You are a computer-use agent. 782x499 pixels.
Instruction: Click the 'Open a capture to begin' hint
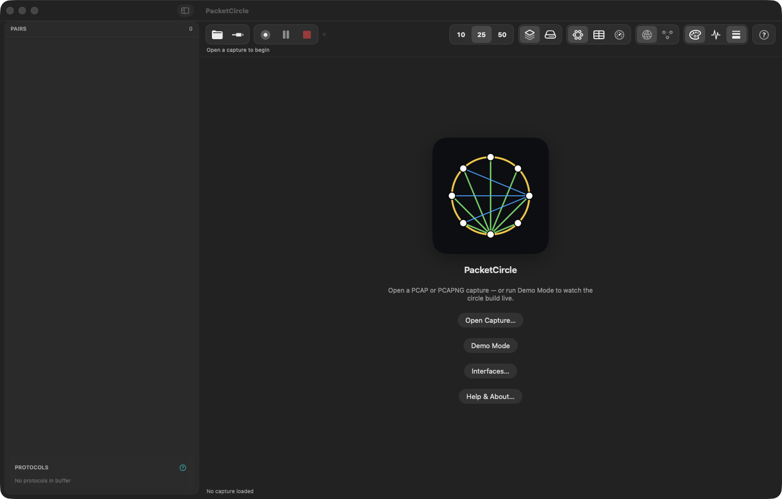tap(238, 50)
